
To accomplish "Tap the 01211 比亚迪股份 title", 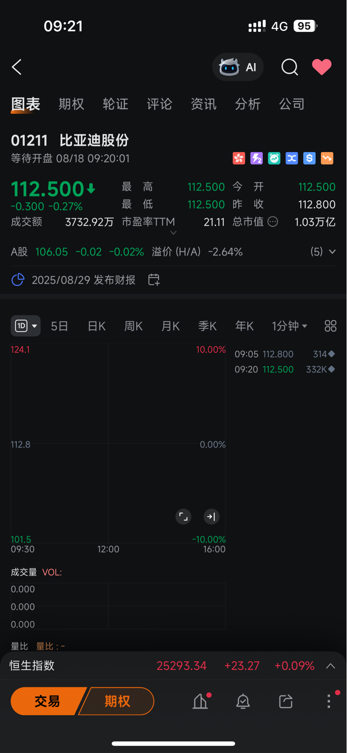I will [70, 140].
